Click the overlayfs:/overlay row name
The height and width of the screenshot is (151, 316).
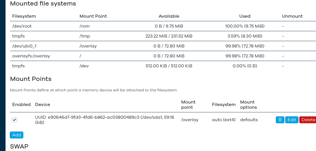(31, 56)
